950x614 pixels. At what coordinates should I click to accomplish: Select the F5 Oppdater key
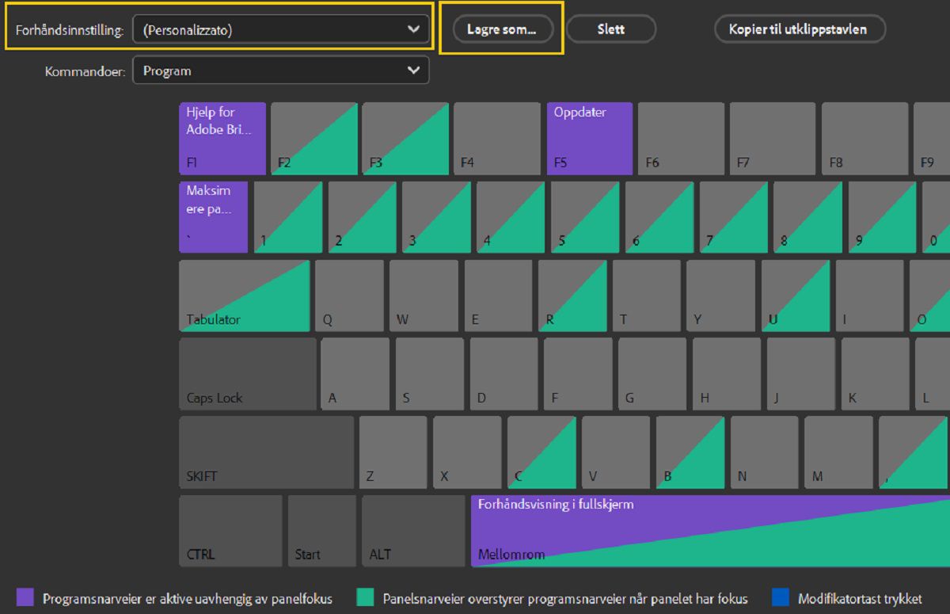(x=590, y=138)
